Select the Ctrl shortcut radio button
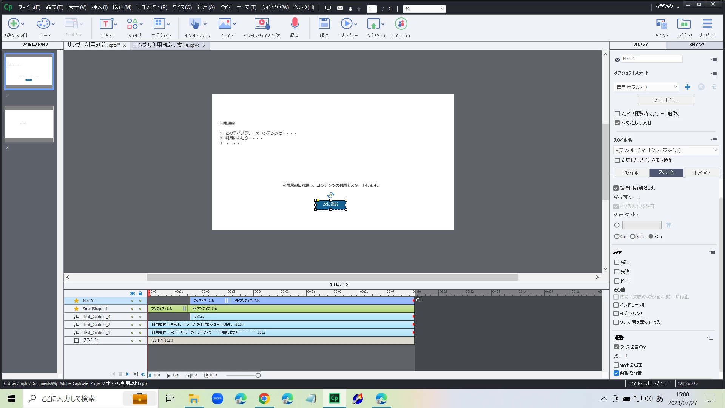Screen dimensions: 725x408 point(617,236)
